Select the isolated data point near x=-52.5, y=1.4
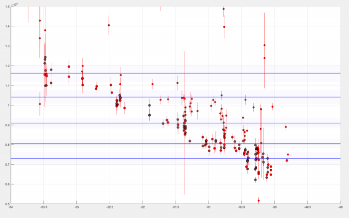The height and width of the screenshot is (218, 349). [109, 25]
